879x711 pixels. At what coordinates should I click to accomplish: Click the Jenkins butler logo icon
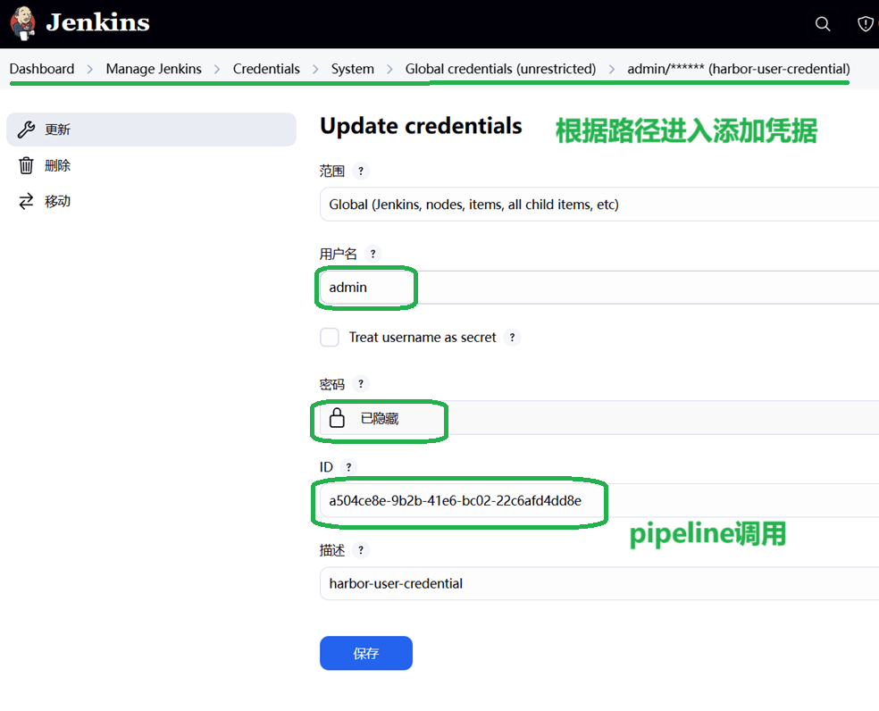point(23,23)
